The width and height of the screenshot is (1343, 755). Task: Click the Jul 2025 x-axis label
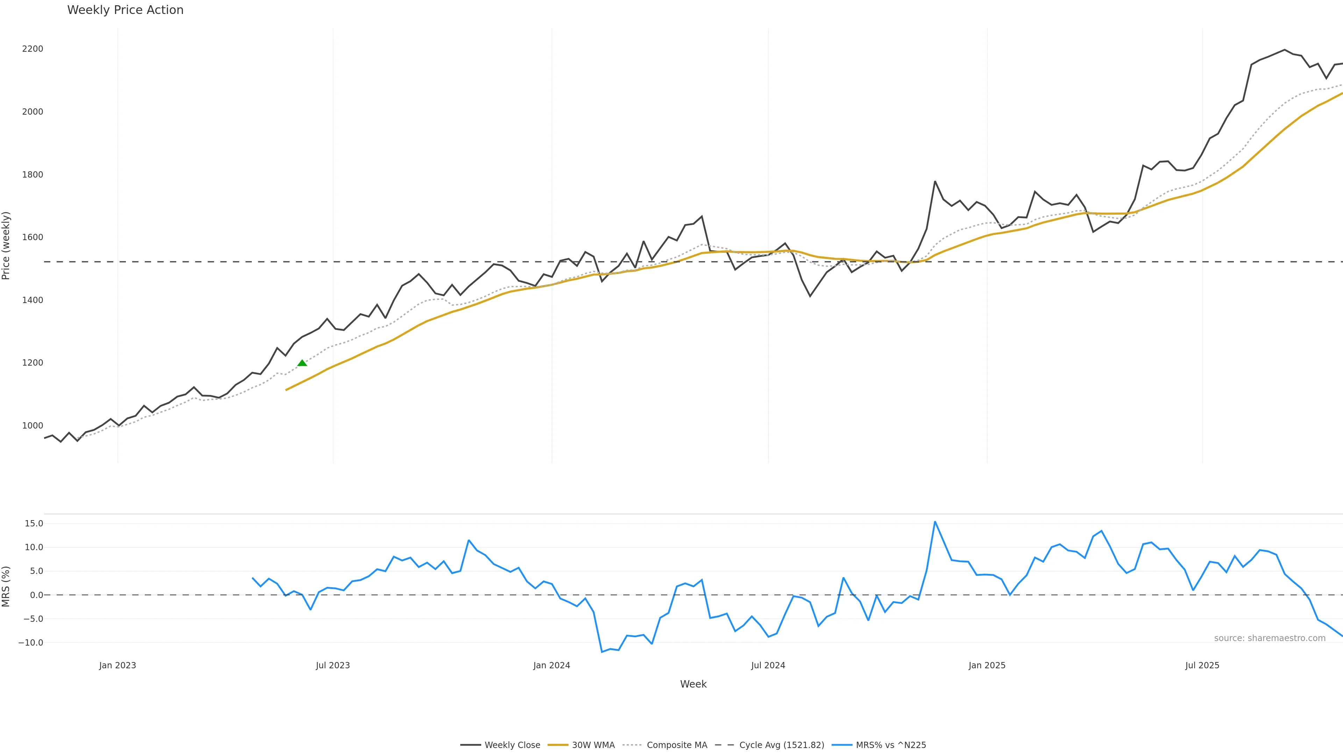point(1202,666)
